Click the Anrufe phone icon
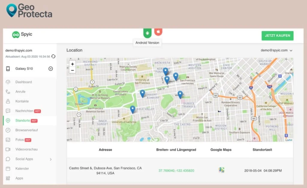The image size is (307, 188). tap(8, 92)
